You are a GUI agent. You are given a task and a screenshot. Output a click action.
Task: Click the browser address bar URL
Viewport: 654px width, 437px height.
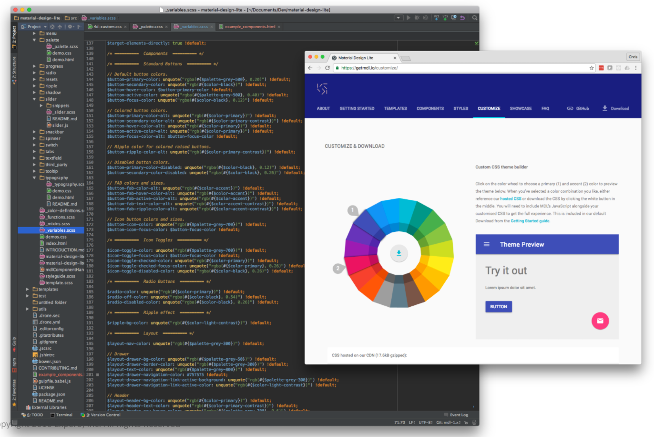point(369,68)
